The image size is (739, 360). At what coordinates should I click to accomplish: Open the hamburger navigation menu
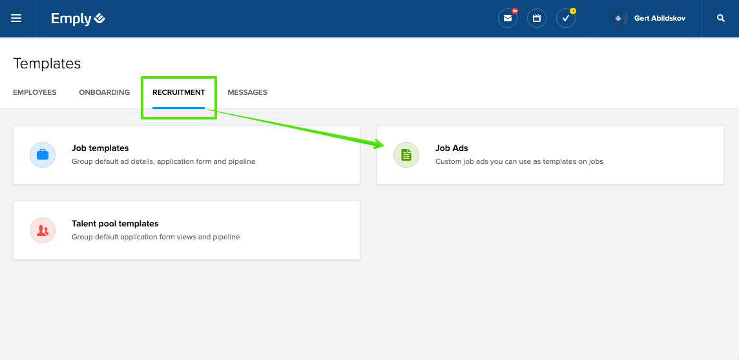click(x=17, y=19)
